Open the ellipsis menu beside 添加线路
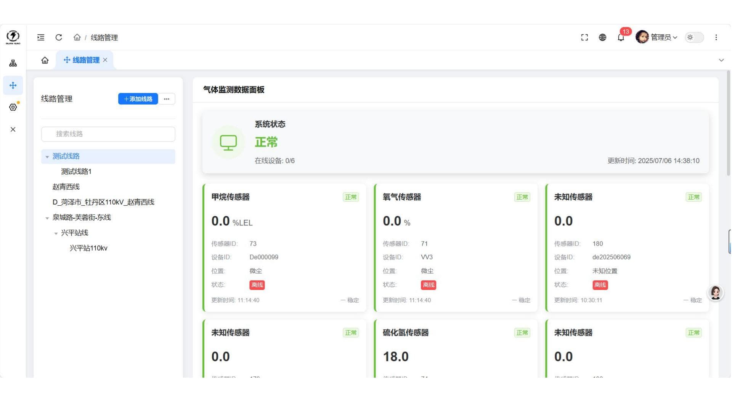 tap(167, 99)
